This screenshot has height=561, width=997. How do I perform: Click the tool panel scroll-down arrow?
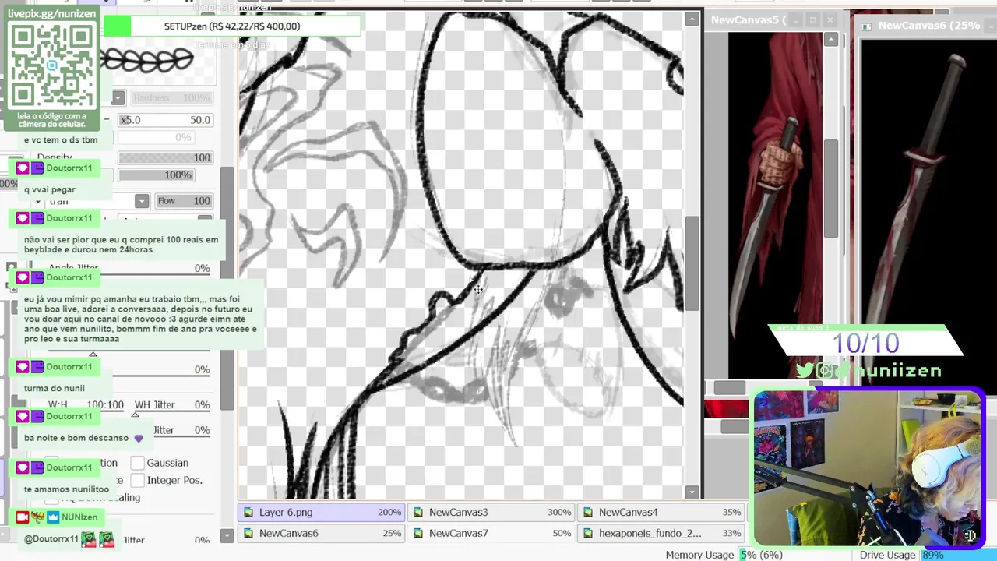227,535
